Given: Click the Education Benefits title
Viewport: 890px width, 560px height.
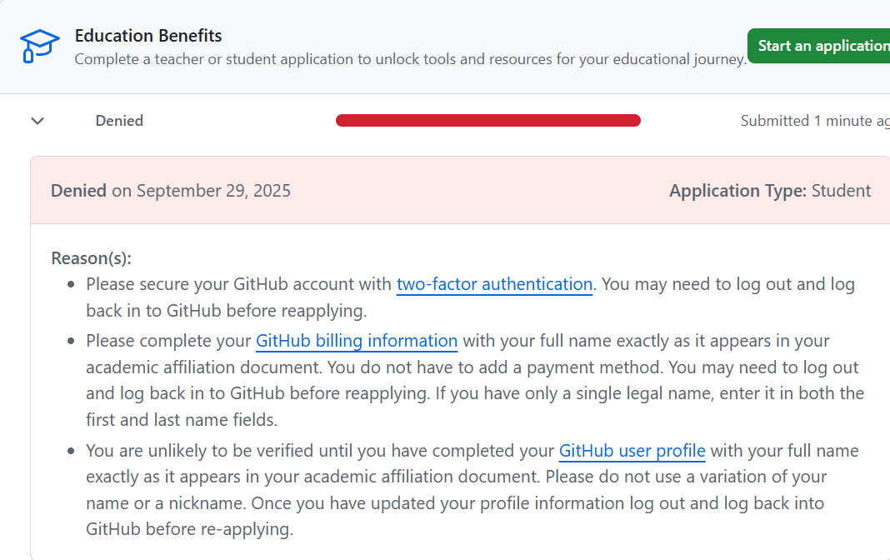Looking at the screenshot, I should coord(148,35).
